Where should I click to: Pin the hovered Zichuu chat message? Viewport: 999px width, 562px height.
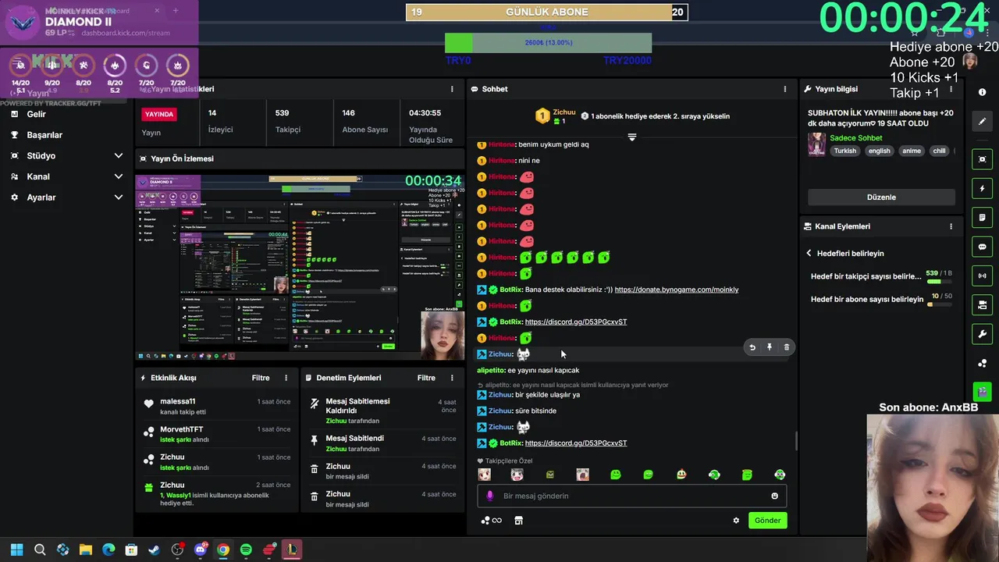(770, 347)
